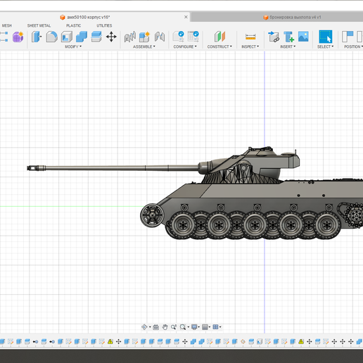Click the Insert component icon with green plus

288,37
